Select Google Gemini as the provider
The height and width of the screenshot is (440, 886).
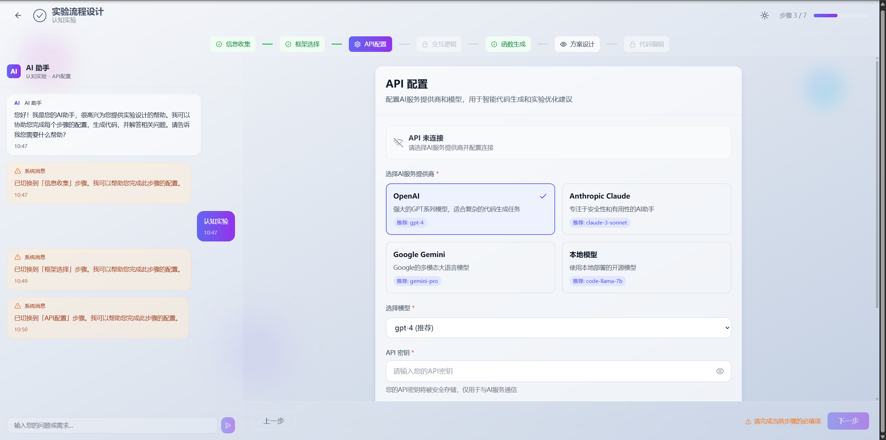tap(470, 267)
